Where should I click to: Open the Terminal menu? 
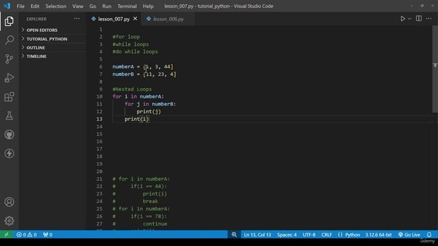(127, 6)
